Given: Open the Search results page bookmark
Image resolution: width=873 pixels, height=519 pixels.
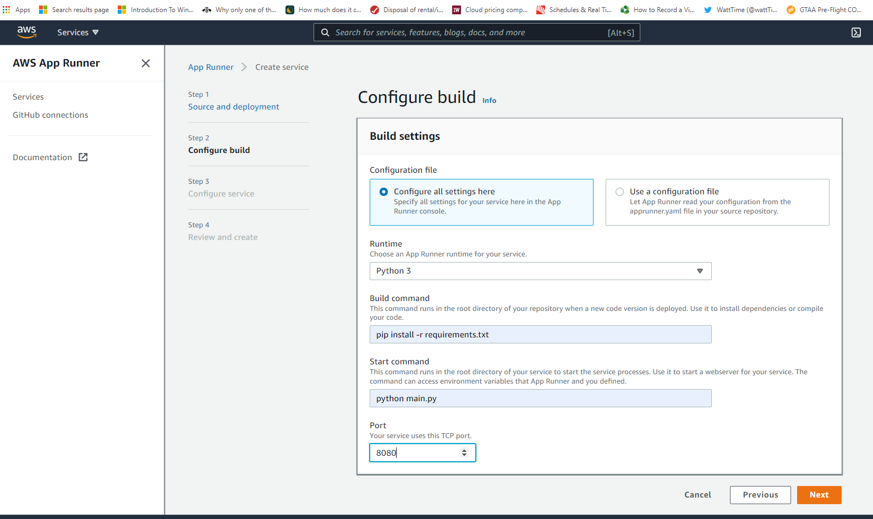Looking at the screenshot, I should pos(74,9).
